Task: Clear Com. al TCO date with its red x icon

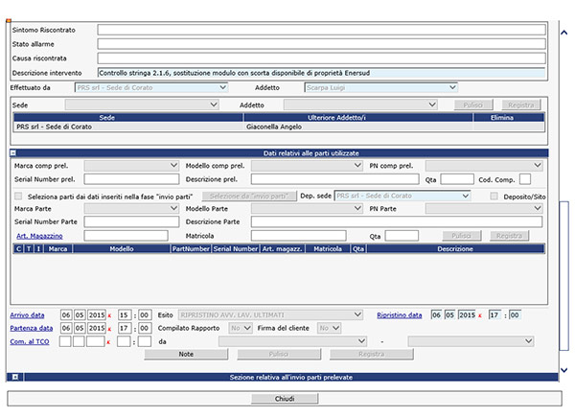Action: point(108,342)
